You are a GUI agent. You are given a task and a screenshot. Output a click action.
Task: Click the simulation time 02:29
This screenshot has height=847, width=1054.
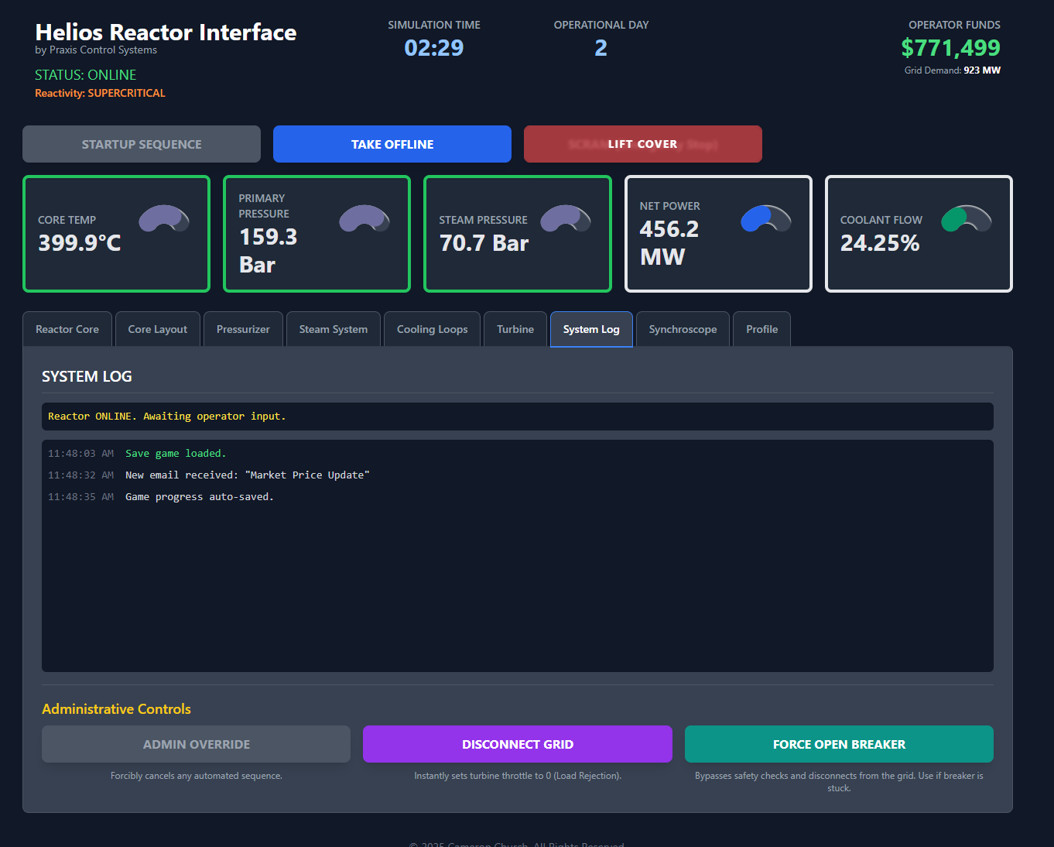pos(434,48)
